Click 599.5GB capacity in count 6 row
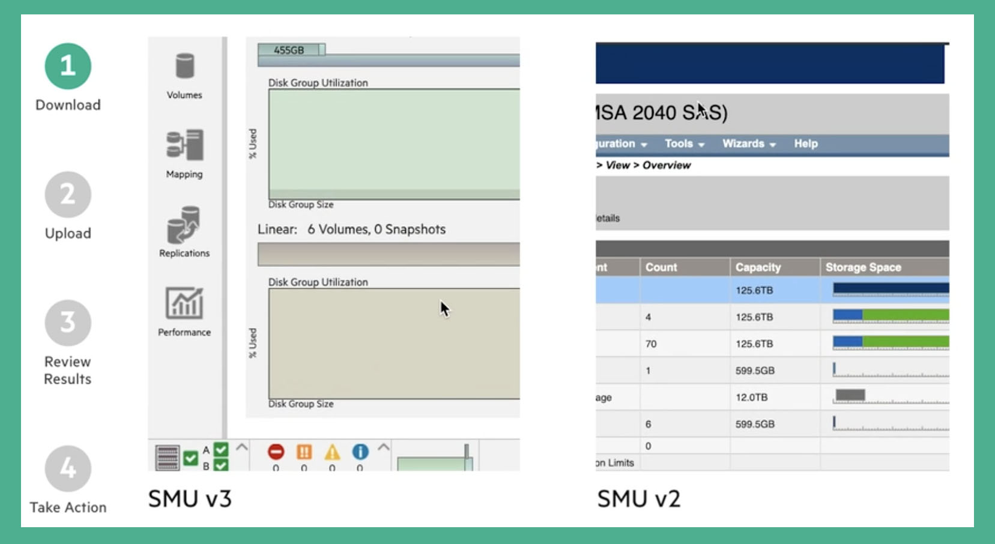995x544 pixels. (755, 424)
